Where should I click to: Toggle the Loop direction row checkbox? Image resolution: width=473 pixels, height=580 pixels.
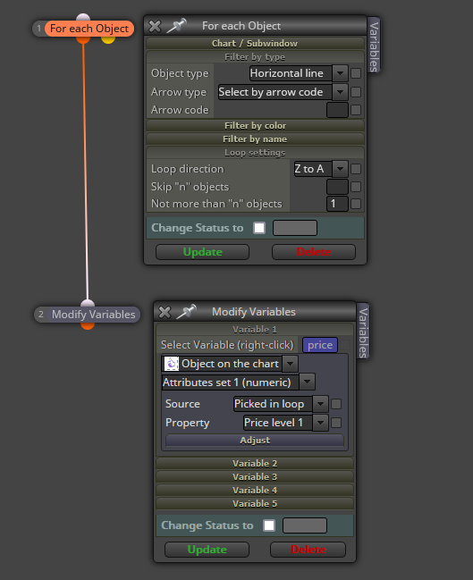click(x=356, y=169)
